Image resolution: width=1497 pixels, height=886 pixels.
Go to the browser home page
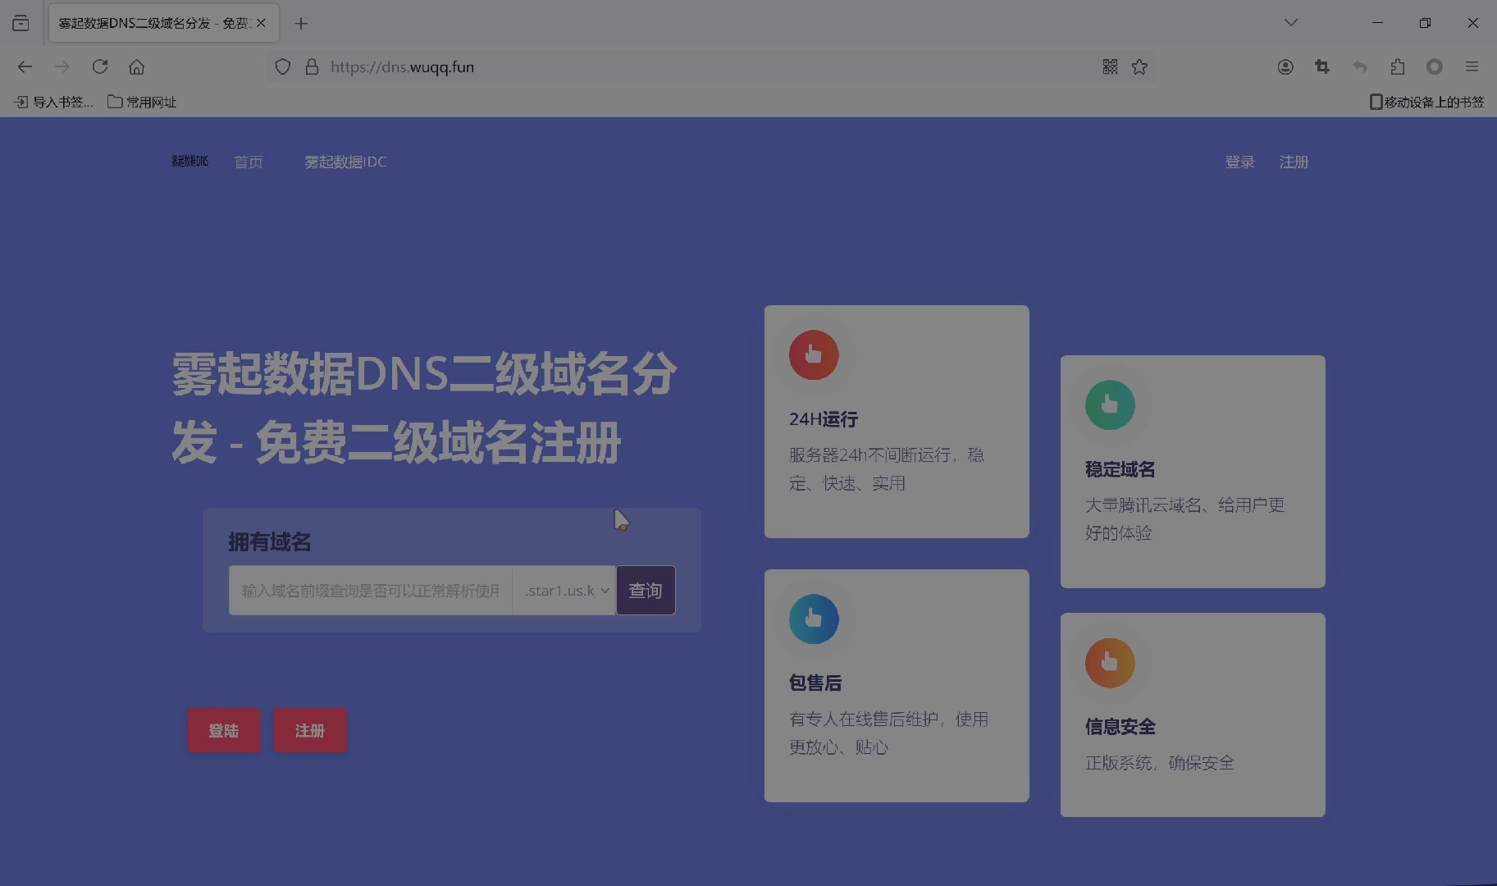coord(137,66)
